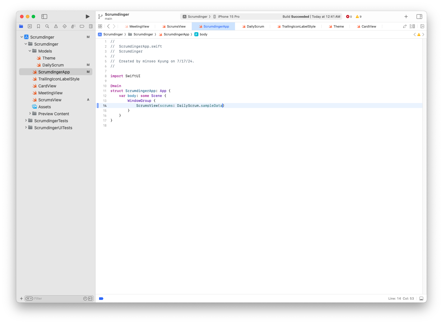Click the ScrumdingerApp jump bar item
Image resolution: width=443 pixels, height=324 pixels.
point(174,34)
